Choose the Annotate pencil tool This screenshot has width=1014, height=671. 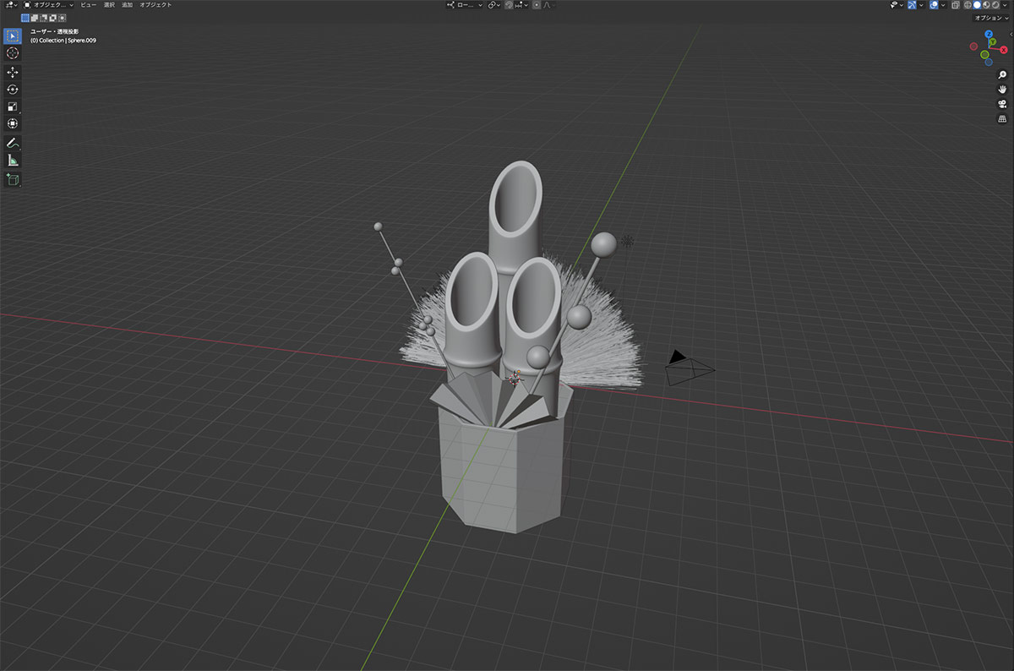pyautogui.click(x=13, y=143)
